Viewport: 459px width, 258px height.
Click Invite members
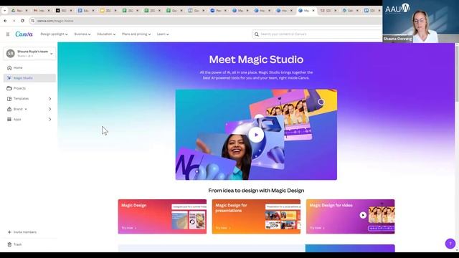click(22, 232)
